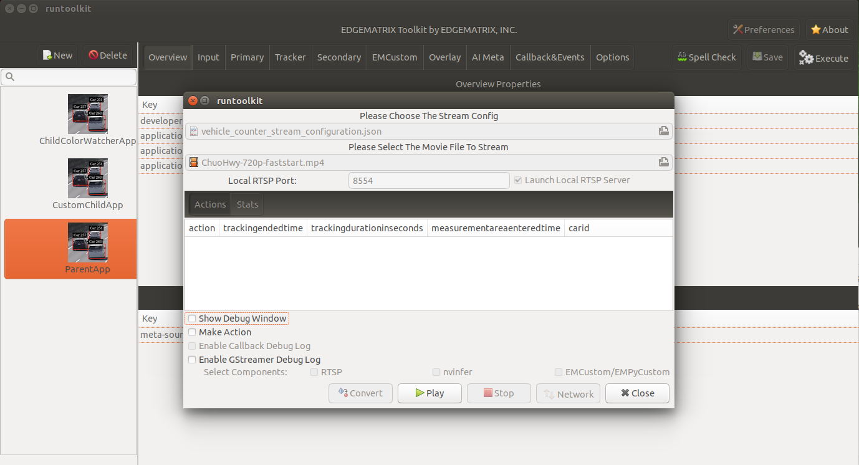Click the Network button
Image resolution: width=859 pixels, height=465 pixels.
tap(568, 393)
